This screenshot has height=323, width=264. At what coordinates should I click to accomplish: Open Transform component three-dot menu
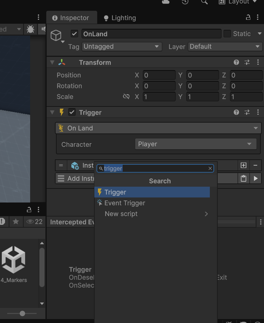pyautogui.click(x=258, y=62)
